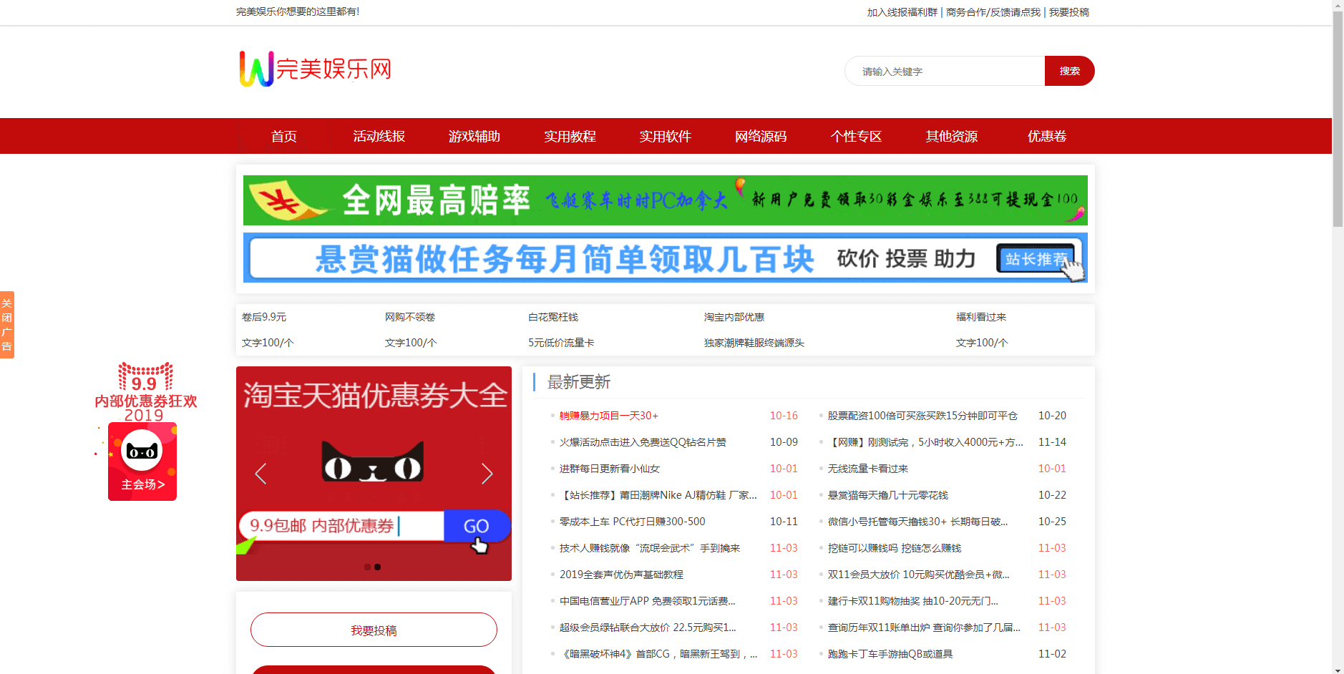Click the 搜索 search button
The image size is (1344, 674).
point(1069,71)
